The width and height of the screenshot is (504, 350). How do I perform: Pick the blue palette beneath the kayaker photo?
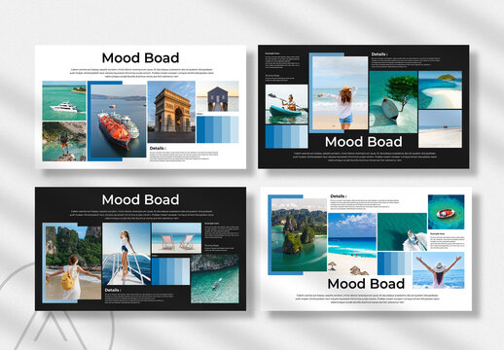(x=287, y=137)
